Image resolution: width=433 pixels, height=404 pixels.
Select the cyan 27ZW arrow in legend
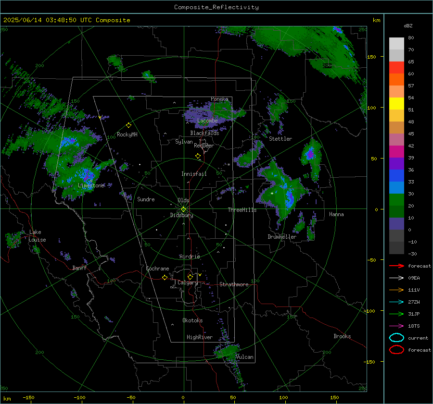point(396,302)
